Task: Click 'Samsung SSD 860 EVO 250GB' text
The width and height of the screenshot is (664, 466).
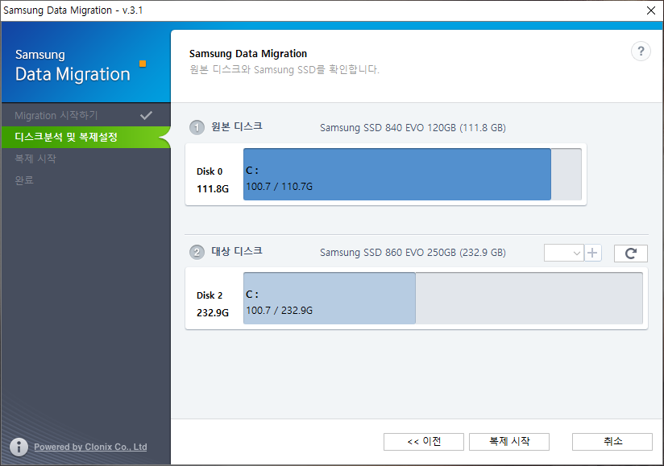Action: (388, 253)
